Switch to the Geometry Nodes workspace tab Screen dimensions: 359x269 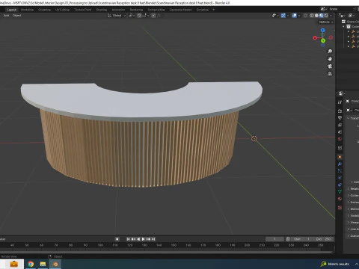coord(180,10)
